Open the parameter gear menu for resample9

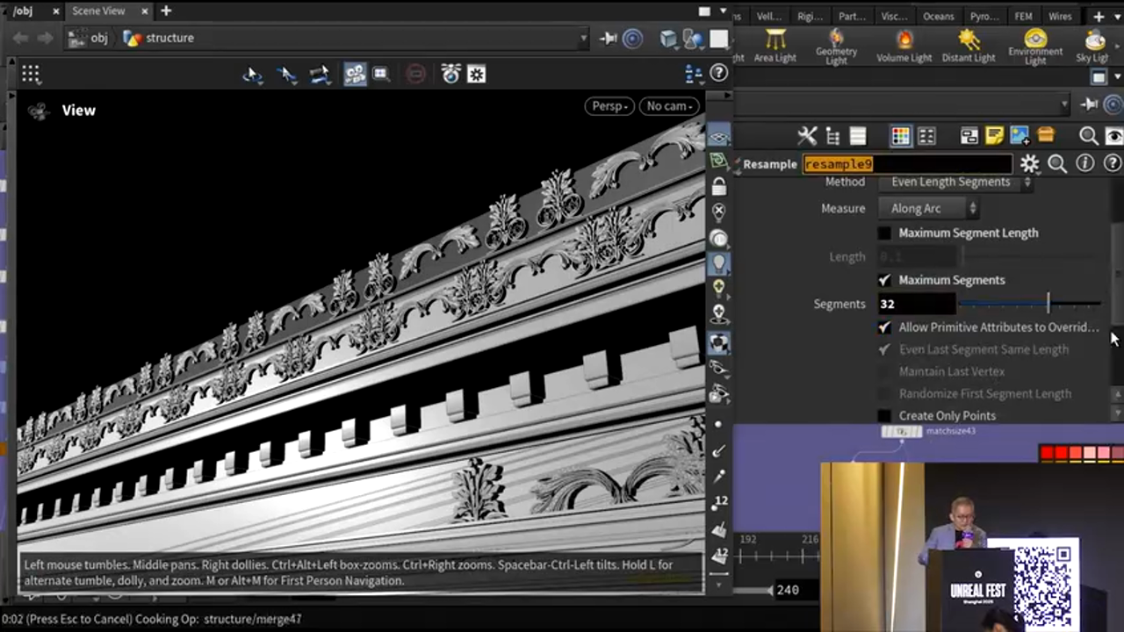coord(1029,164)
